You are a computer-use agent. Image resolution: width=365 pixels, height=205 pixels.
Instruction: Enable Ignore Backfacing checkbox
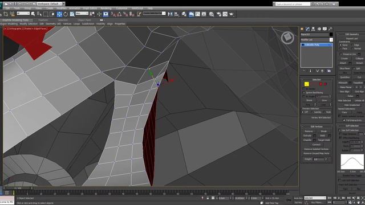[x=304, y=92]
